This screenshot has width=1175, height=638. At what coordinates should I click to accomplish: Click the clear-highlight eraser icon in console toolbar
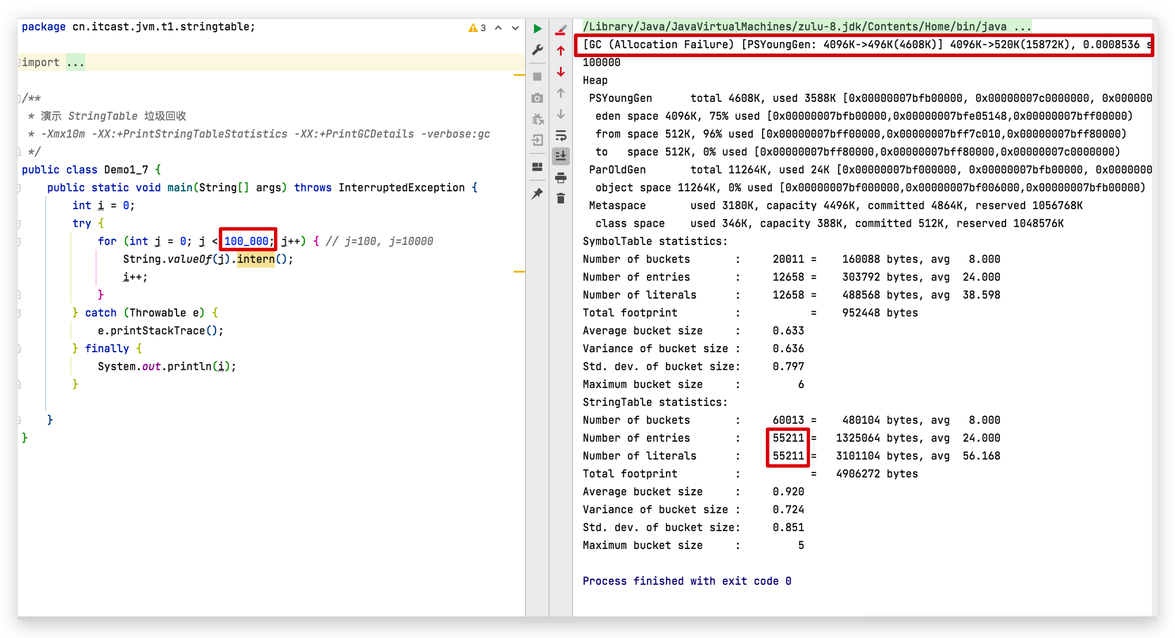560,30
